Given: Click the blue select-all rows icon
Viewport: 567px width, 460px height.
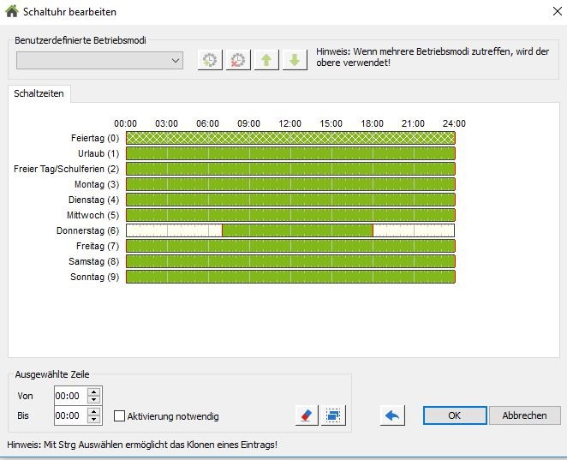Looking at the screenshot, I should (x=333, y=415).
